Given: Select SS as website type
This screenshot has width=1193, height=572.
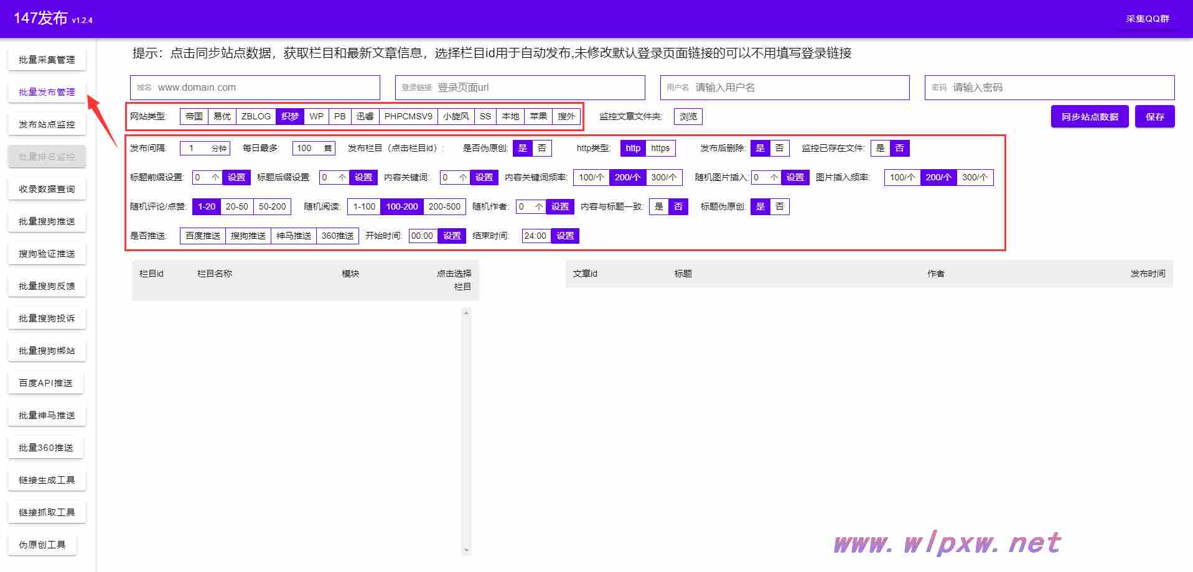Looking at the screenshot, I should [x=485, y=116].
